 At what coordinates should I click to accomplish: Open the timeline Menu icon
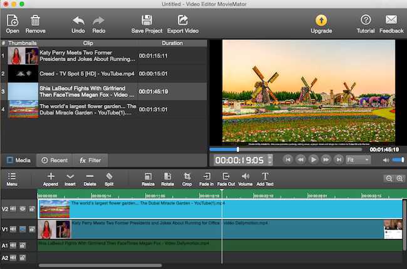(12, 180)
